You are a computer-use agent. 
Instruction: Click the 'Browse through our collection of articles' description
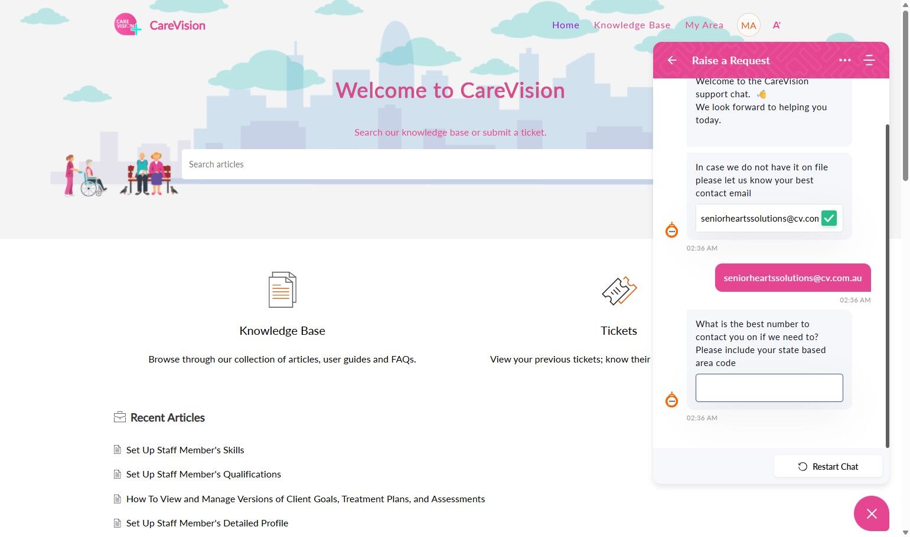282,359
